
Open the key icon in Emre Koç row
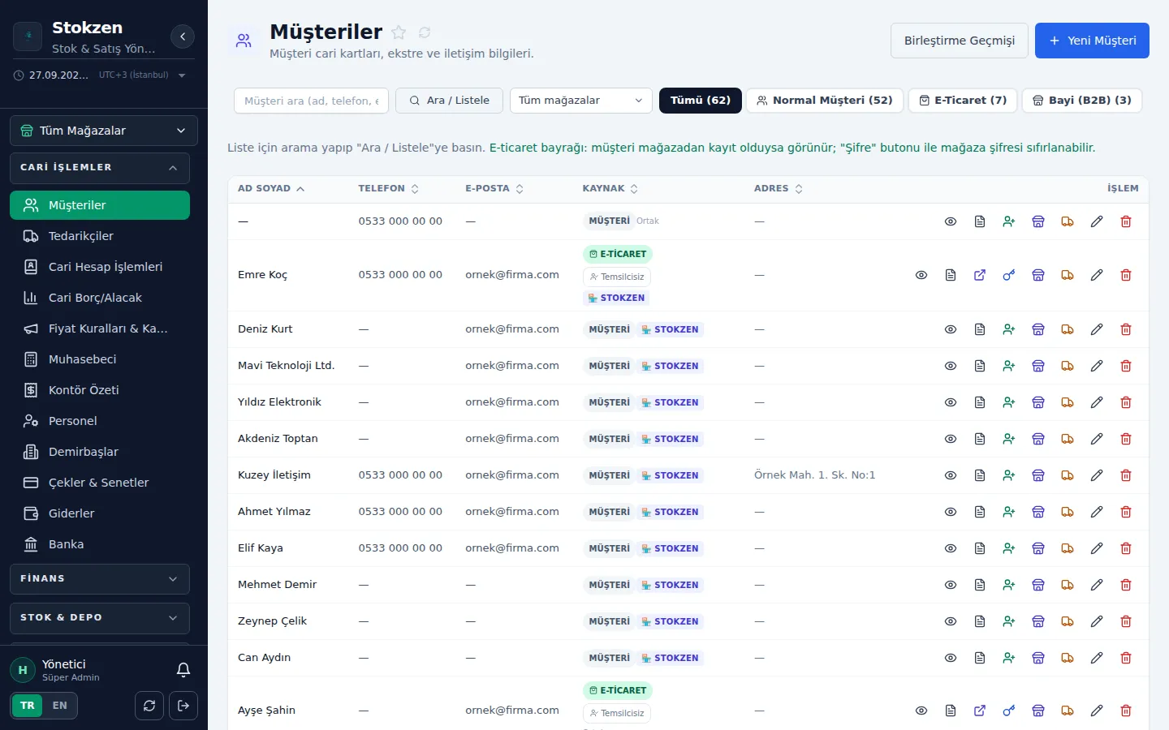(x=1009, y=275)
